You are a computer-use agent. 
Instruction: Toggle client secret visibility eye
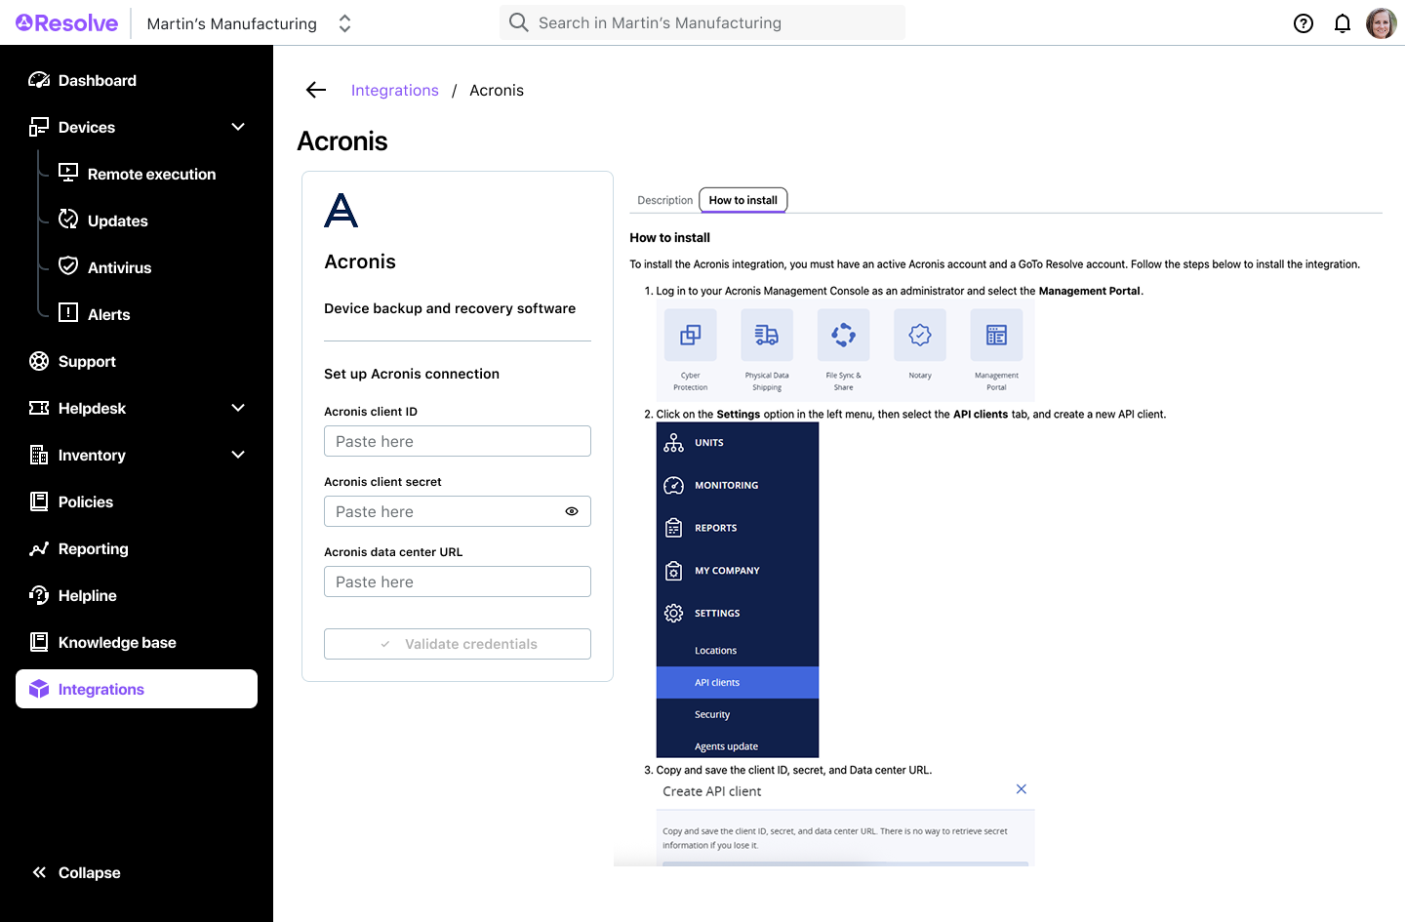tap(572, 511)
